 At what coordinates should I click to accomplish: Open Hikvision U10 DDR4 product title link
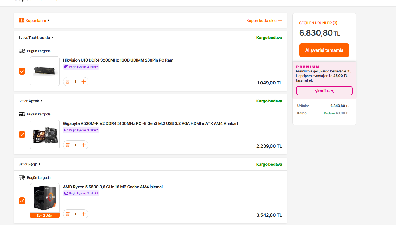coord(118,60)
